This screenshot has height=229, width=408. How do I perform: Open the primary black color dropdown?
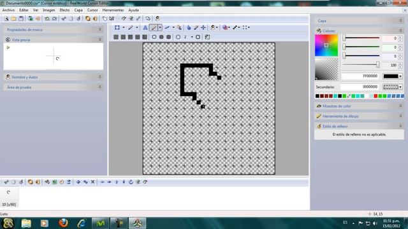point(400,76)
